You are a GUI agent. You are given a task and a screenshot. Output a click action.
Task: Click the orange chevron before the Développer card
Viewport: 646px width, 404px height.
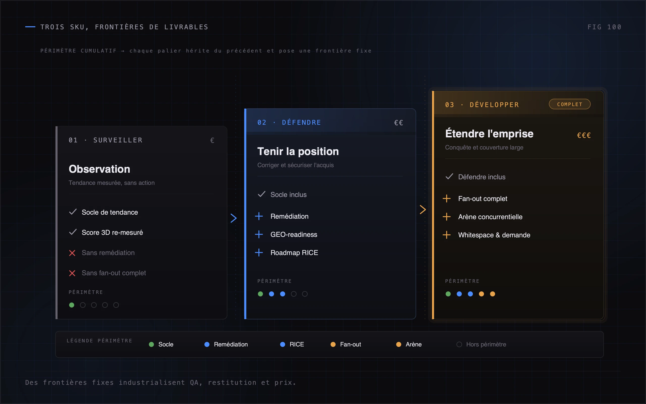click(x=423, y=210)
